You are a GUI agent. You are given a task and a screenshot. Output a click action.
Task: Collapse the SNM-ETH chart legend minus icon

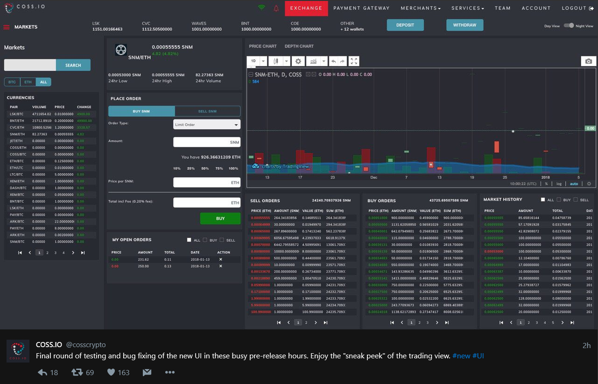point(251,75)
